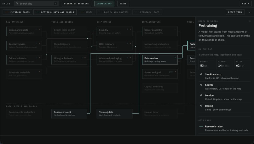Select the Networking and optics node

tap(160, 45)
